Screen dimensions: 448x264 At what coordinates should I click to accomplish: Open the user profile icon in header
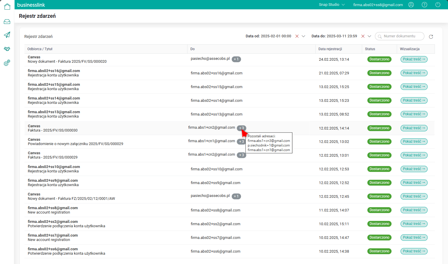[x=411, y=5]
